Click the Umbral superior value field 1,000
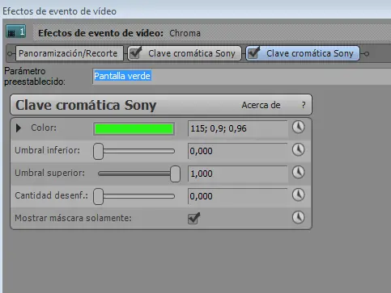The width and height of the screenshot is (391, 293). [x=238, y=174]
